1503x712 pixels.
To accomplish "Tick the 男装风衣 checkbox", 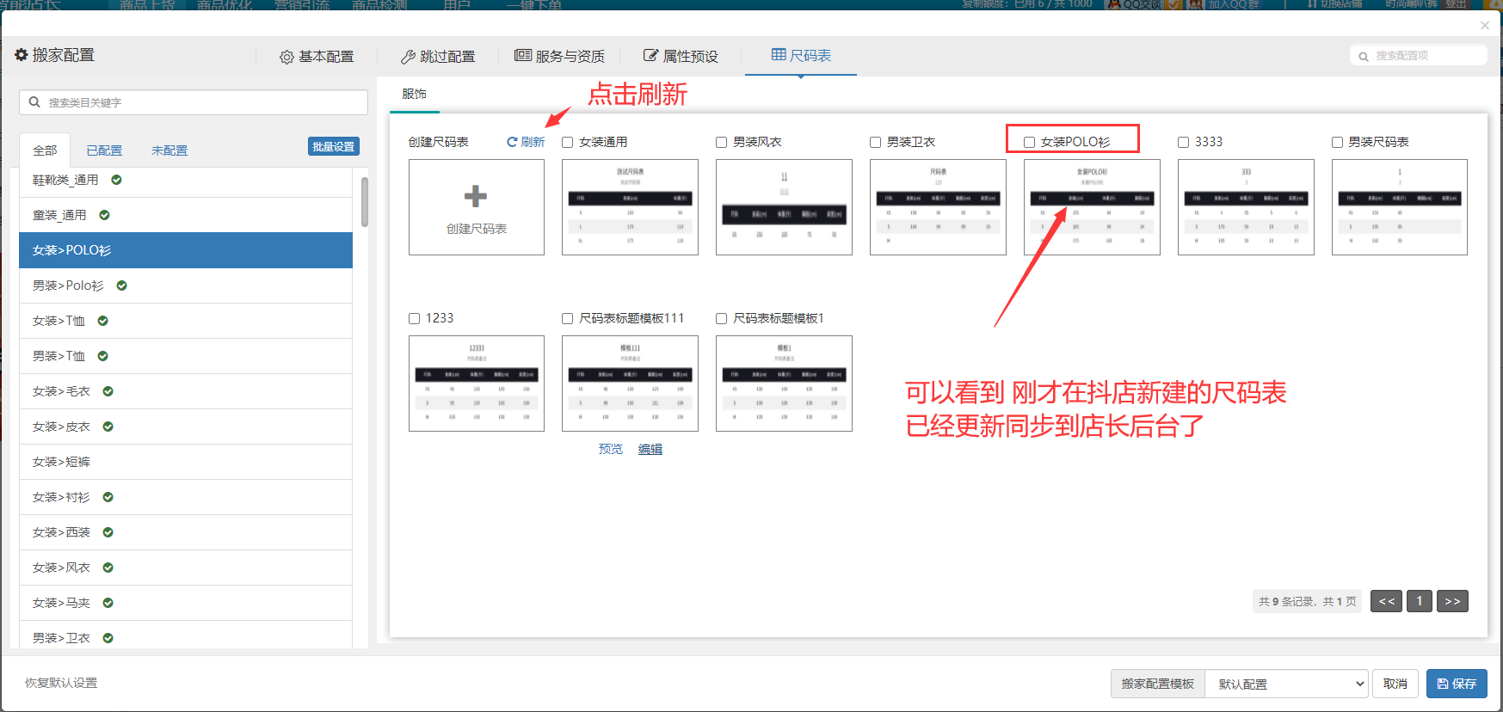I will tap(722, 142).
